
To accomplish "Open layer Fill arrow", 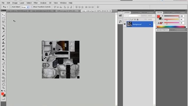I will click(x=154, y=19).
